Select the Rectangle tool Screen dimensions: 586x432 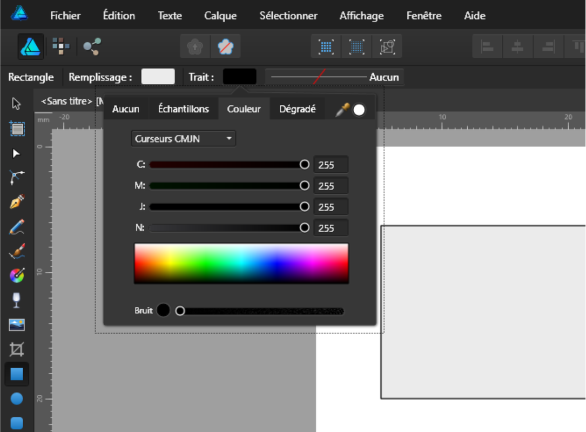point(17,374)
